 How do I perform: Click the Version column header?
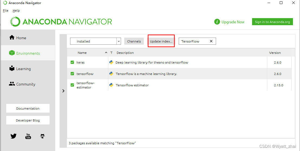pos(275,53)
